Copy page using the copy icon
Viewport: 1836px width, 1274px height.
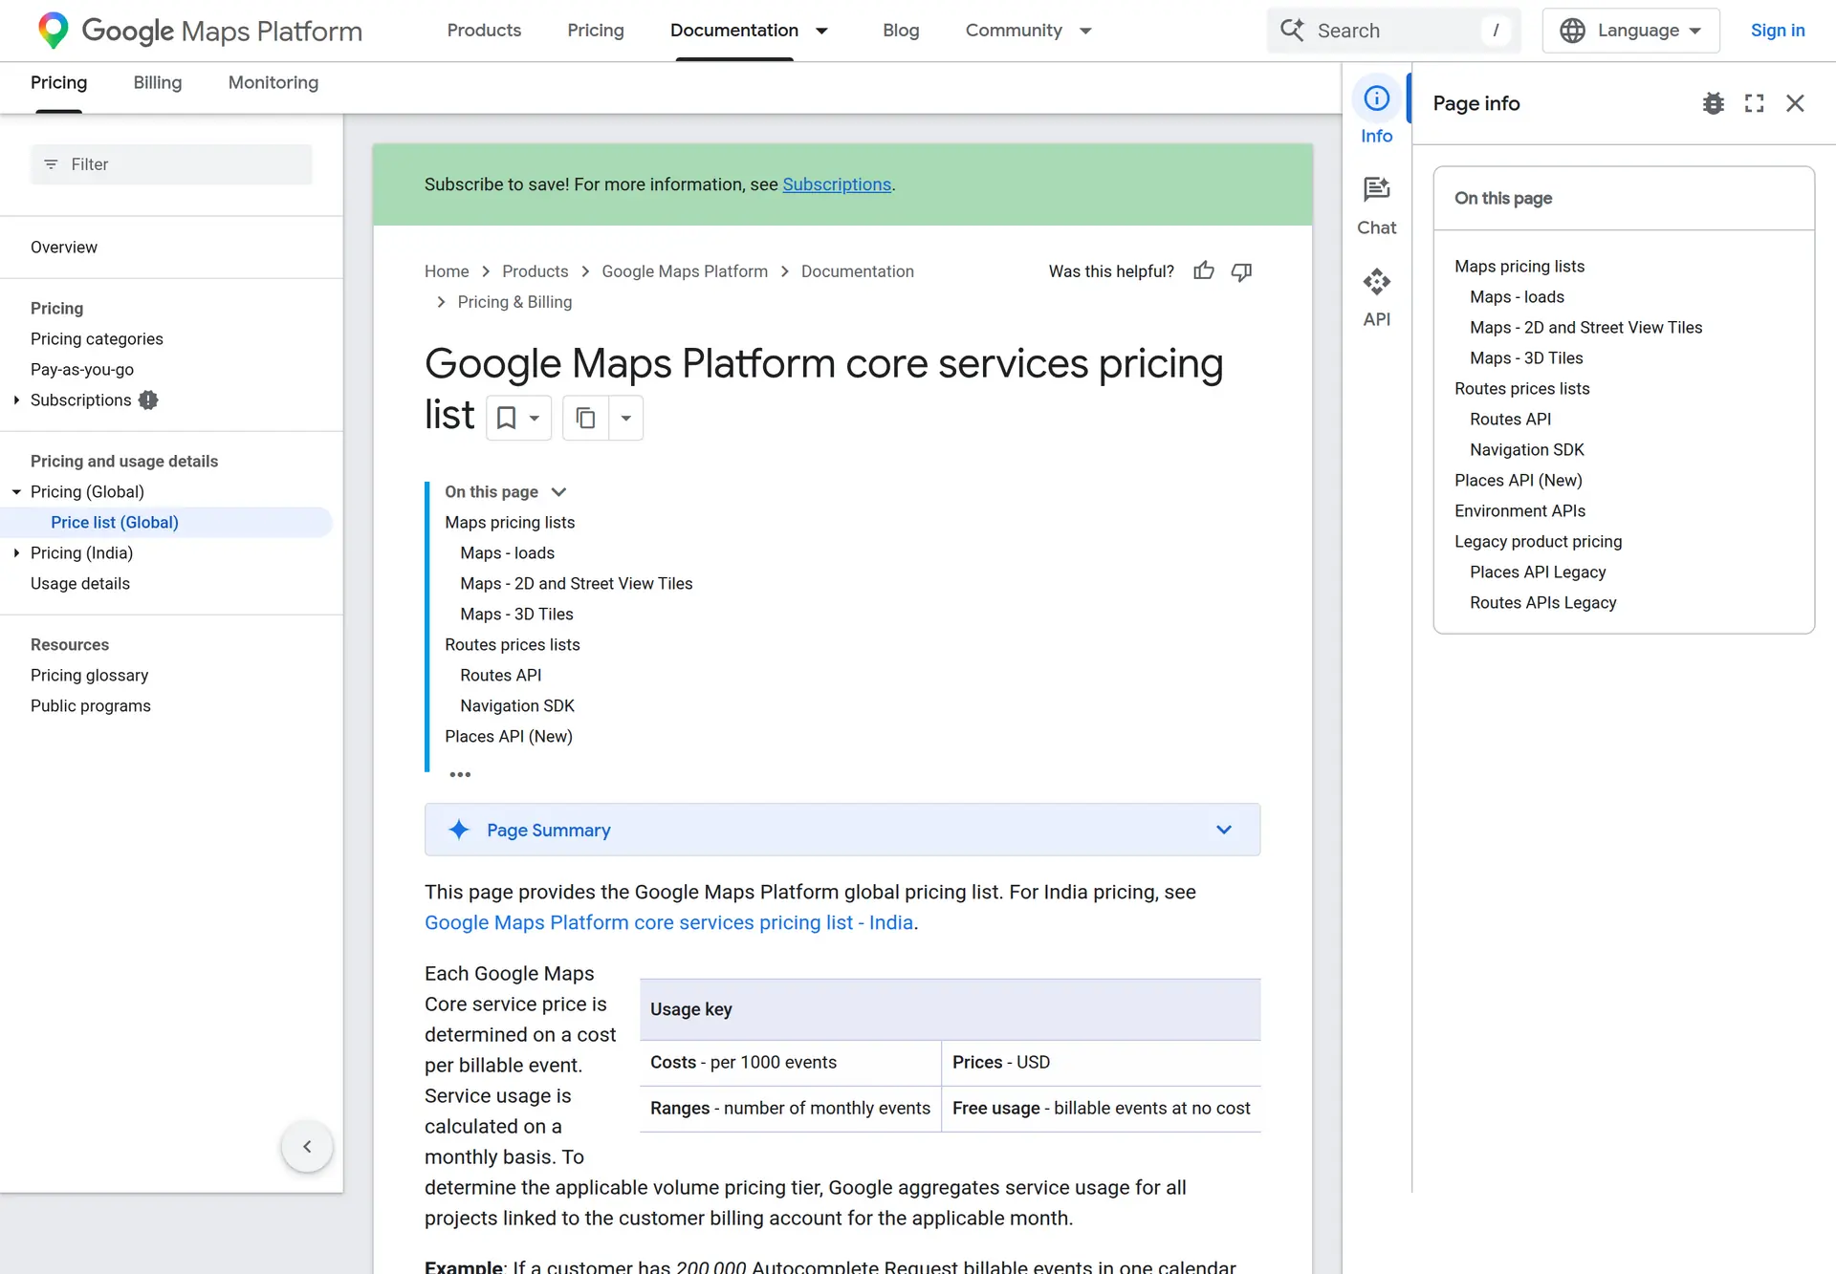[585, 418]
